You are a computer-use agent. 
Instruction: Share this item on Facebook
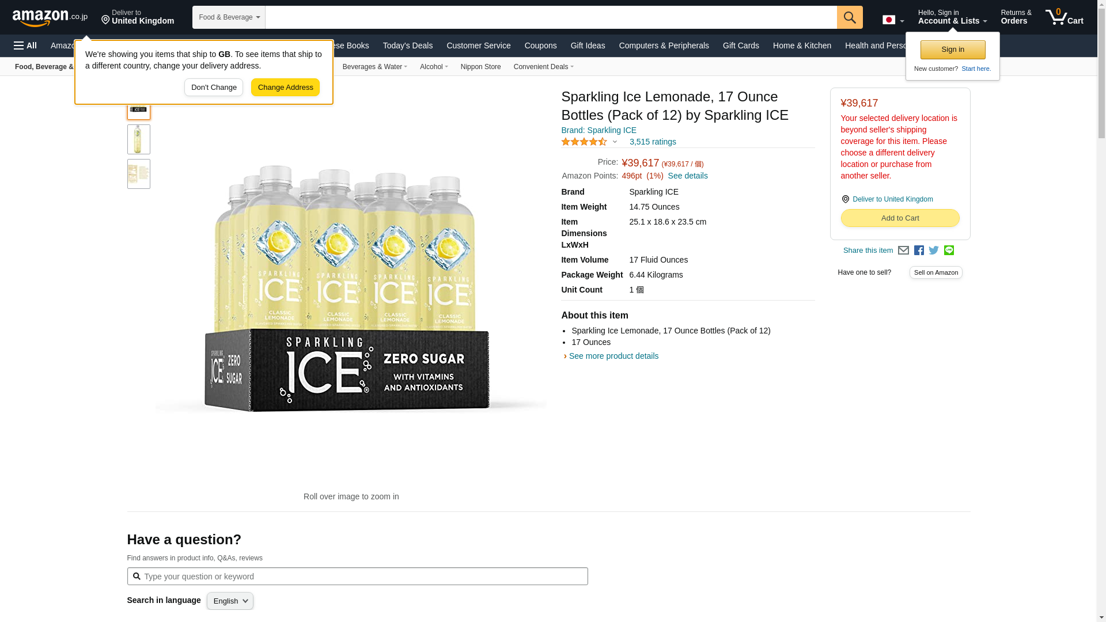(x=919, y=251)
